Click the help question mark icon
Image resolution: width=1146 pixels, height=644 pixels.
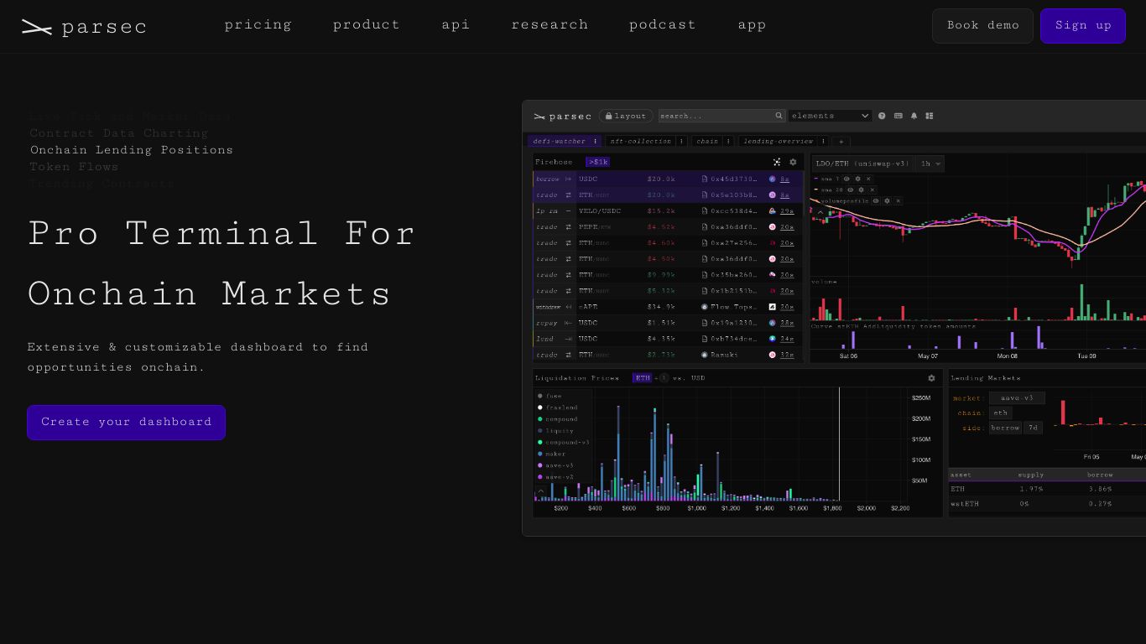click(882, 116)
